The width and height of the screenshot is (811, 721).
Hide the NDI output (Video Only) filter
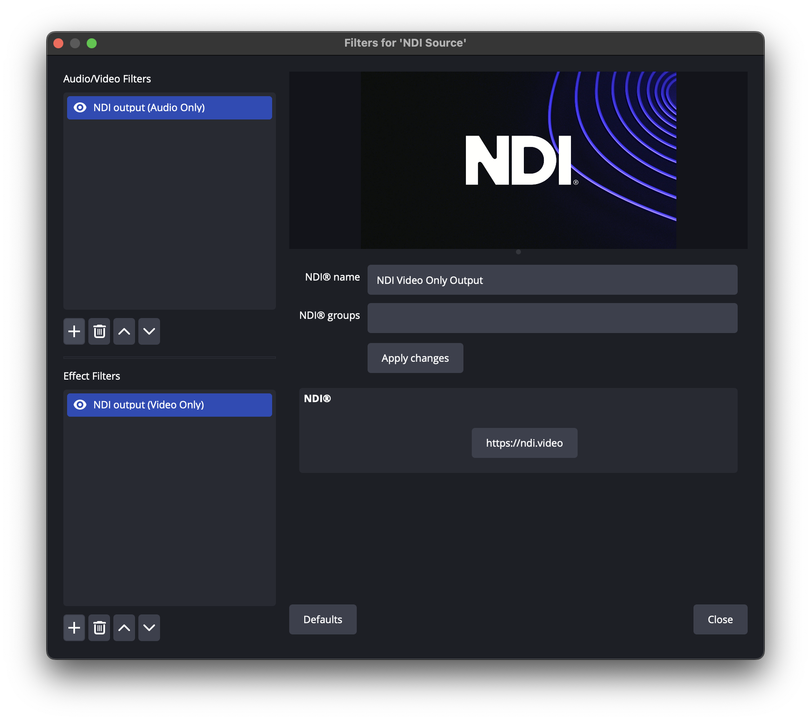coord(80,405)
